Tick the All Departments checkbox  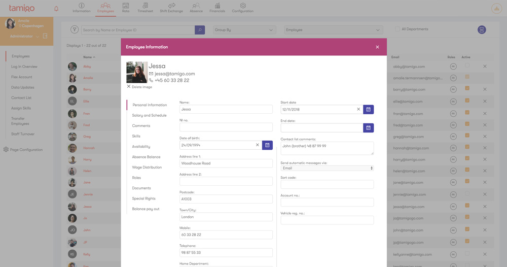(397, 29)
